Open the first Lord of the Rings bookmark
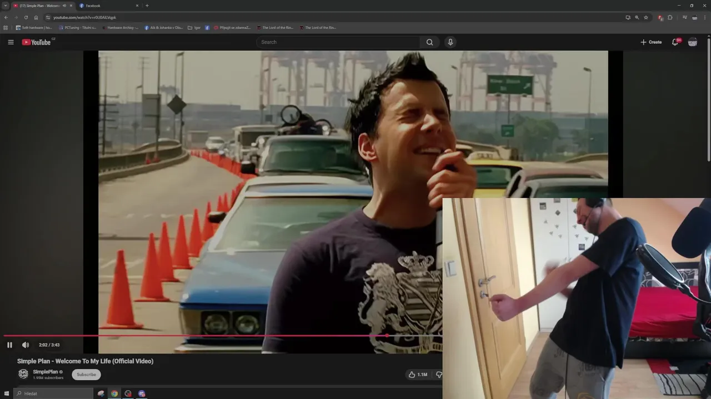The width and height of the screenshot is (711, 399). [x=275, y=28]
